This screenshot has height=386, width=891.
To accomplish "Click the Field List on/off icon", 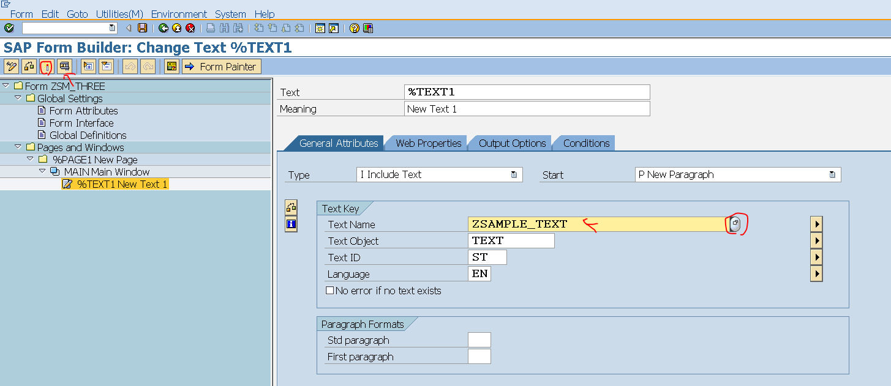I will click(x=171, y=66).
